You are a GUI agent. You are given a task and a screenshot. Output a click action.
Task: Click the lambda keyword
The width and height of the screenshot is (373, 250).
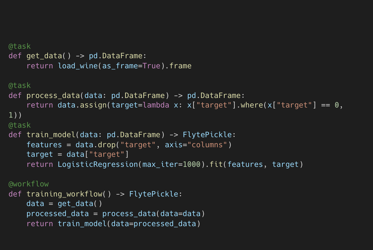[156, 105]
